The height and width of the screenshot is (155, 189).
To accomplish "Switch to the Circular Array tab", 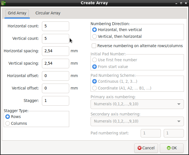I will pos(48,13).
